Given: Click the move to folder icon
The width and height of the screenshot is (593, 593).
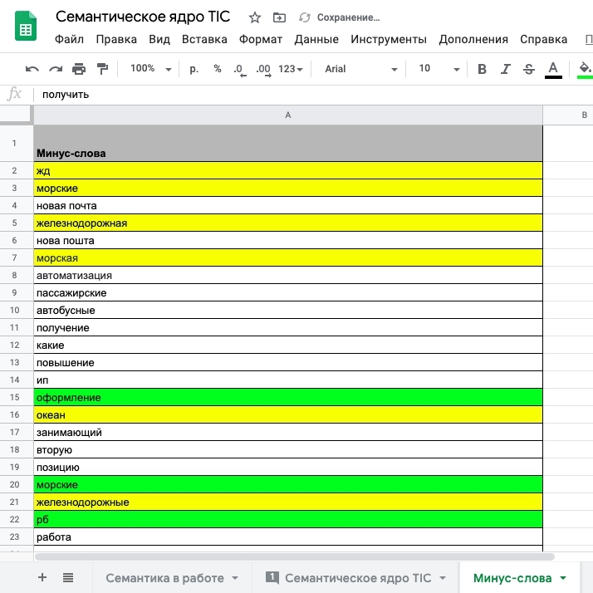Looking at the screenshot, I should coord(279,17).
